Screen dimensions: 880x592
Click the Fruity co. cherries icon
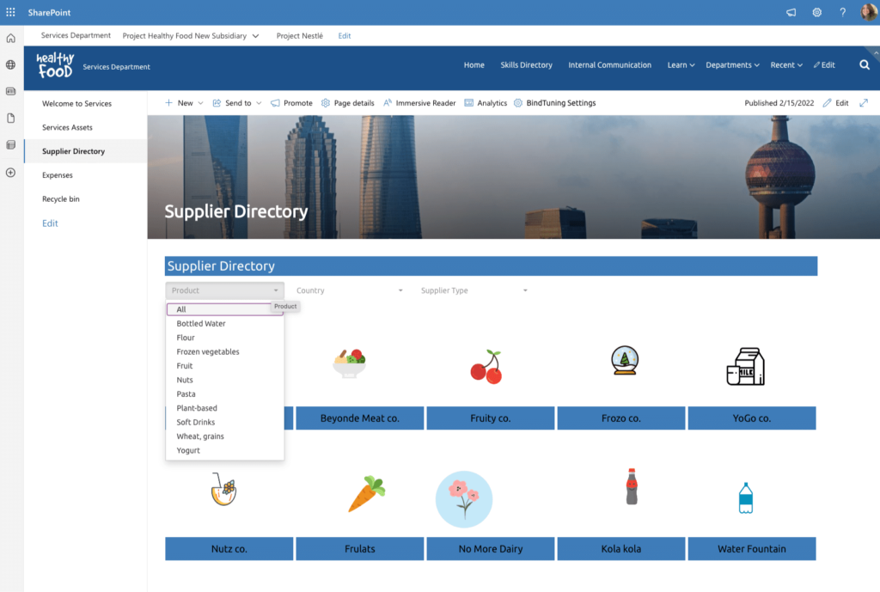486,367
